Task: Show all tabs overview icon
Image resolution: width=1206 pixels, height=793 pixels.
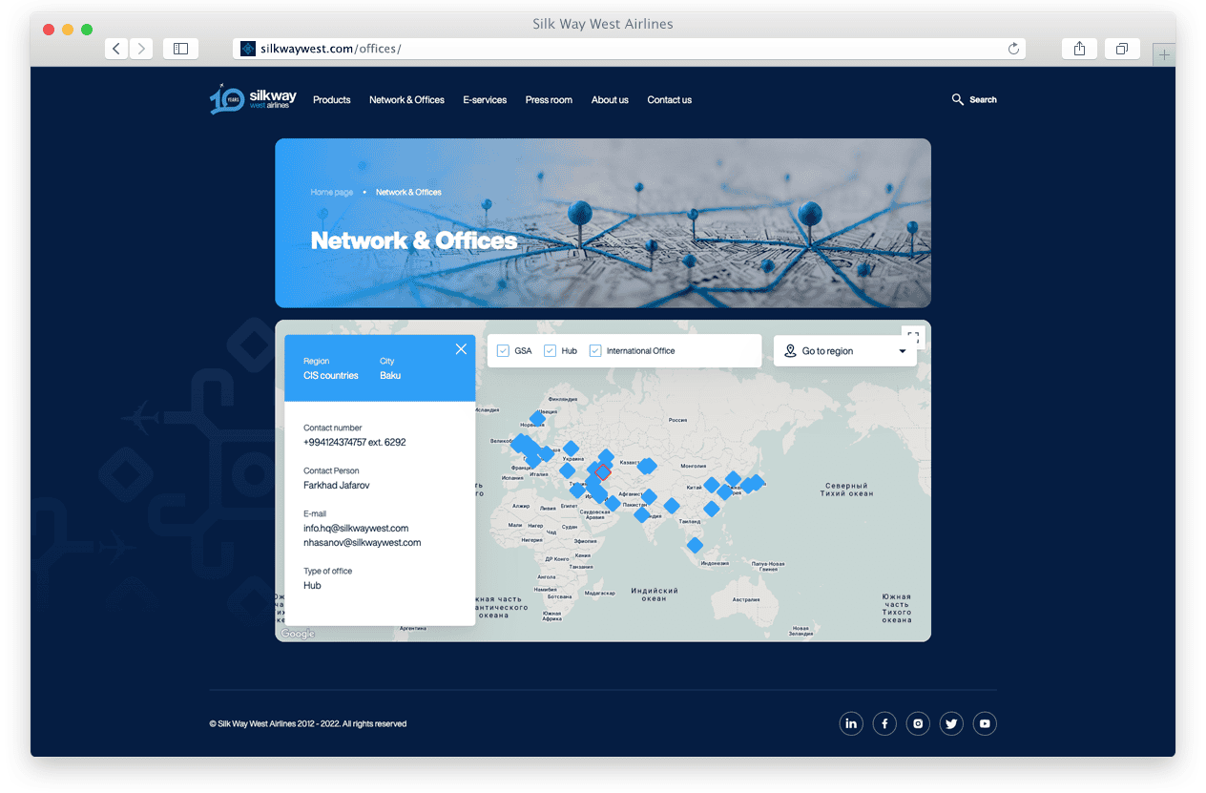Action: 1122,49
